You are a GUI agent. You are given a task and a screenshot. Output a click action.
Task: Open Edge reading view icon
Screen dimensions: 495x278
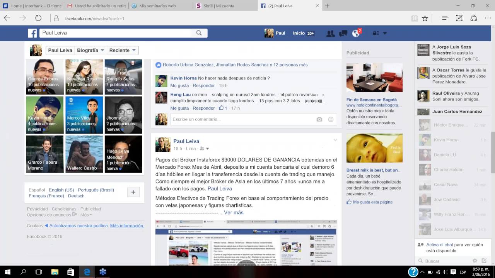(x=415, y=18)
